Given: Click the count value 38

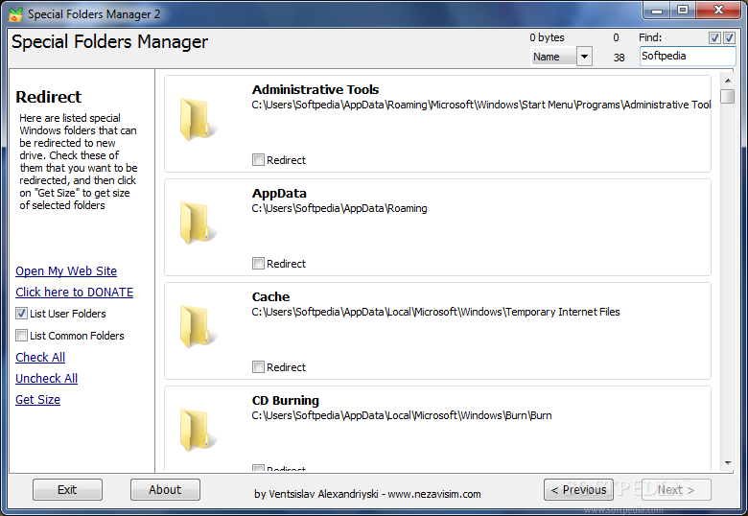Looking at the screenshot, I should (x=619, y=58).
